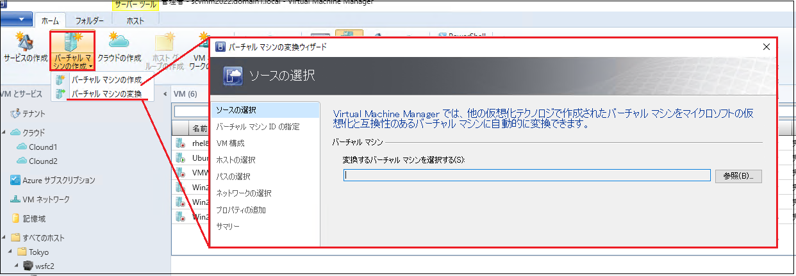796x276 pixels.
Task: Open the VM ネットワーク node
Action: (x=46, y=199)
